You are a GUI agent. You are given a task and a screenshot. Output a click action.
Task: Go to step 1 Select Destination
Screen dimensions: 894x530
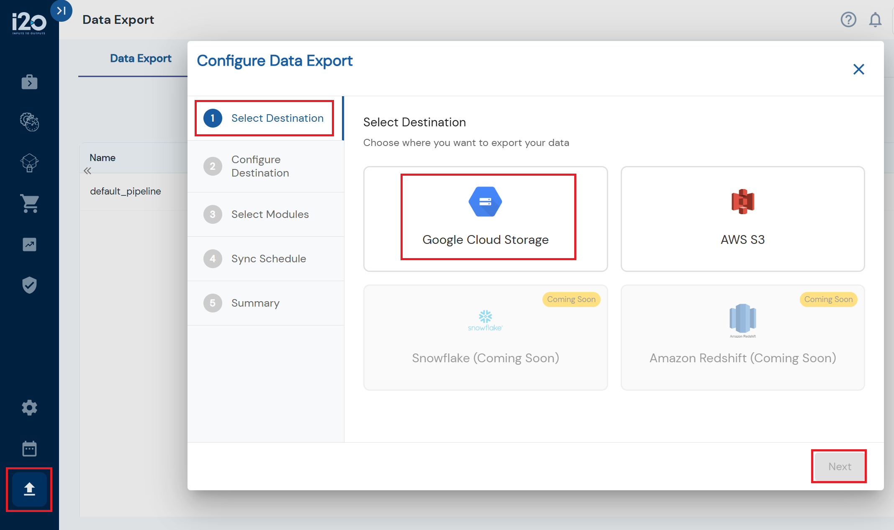265,118
